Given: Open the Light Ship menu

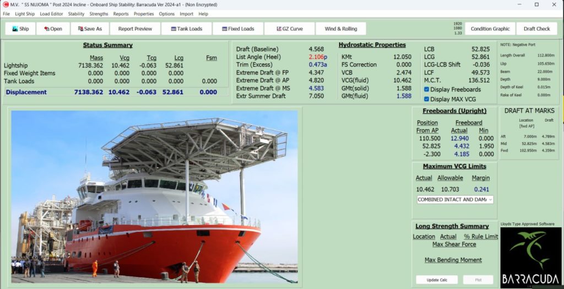Looking at the screenshot, I should 25,14.
